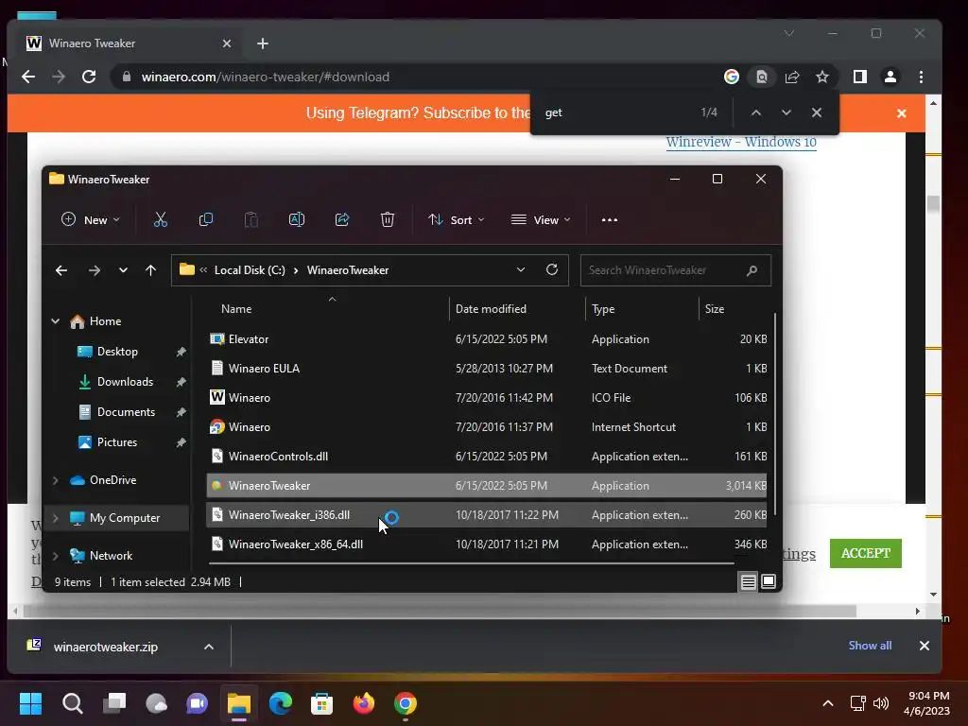This screenshot has height=726, width=968.
Task: Expand the My Computer tree node
Action: point(56,518)
